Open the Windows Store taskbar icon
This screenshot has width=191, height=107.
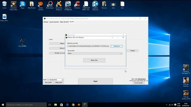click(x=61, y=105)
